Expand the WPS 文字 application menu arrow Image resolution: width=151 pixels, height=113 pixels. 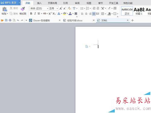coord(19,3)
